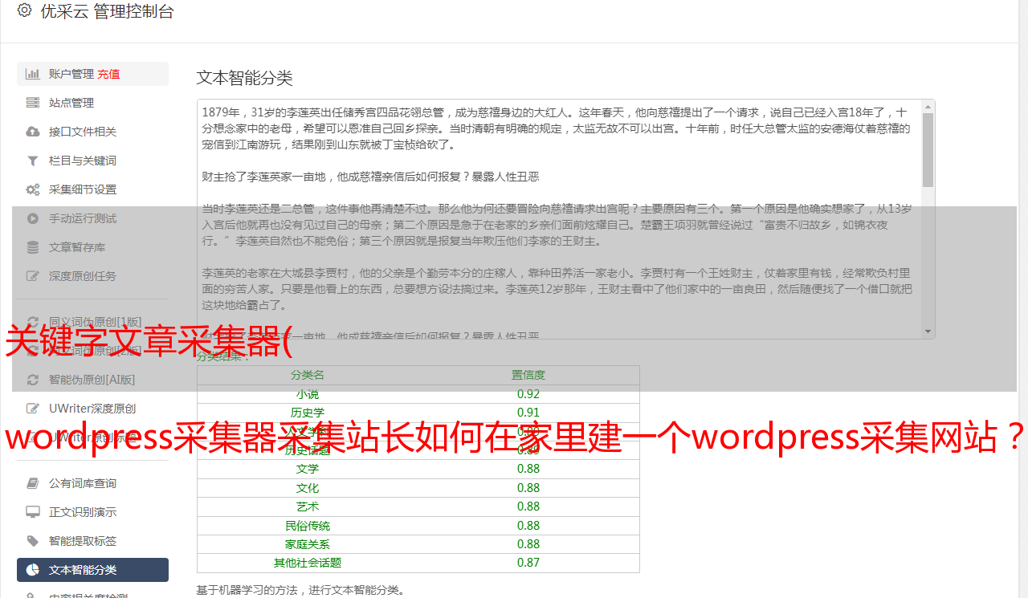Click the filter icon for 栏目与关键词
This screenshot has height=598, width=1028.
pyautogui.click(x=33, y=161)
